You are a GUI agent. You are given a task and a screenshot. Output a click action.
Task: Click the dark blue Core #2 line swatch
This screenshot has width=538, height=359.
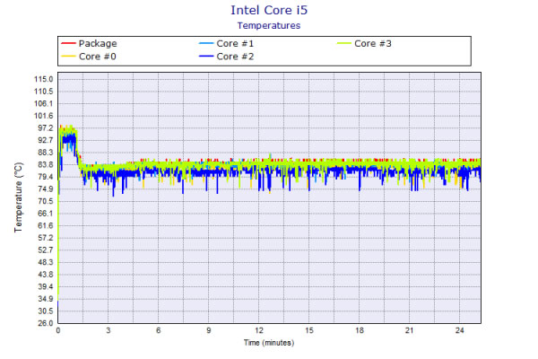(x=206, y=56)
